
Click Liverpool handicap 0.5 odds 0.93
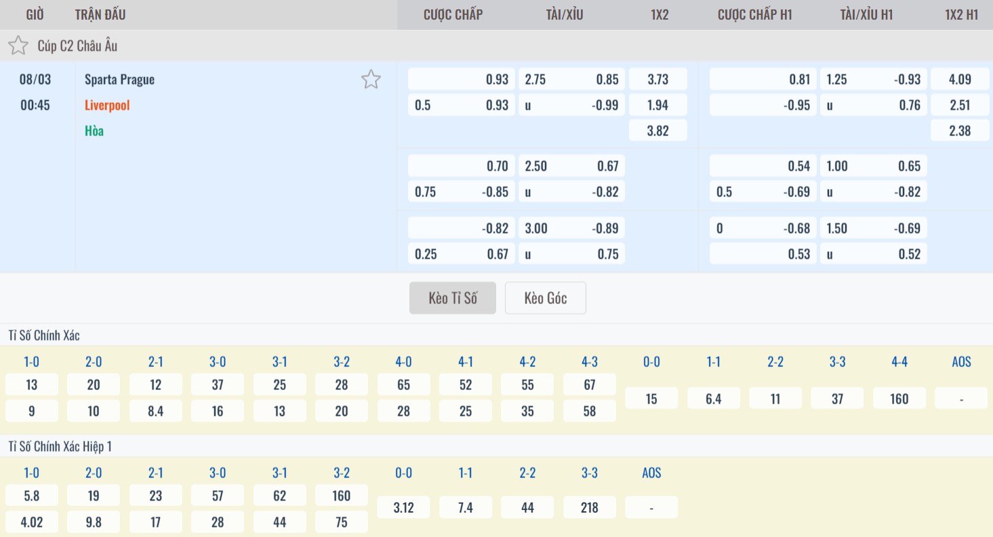pyautogui.click(x=461, y=105)
